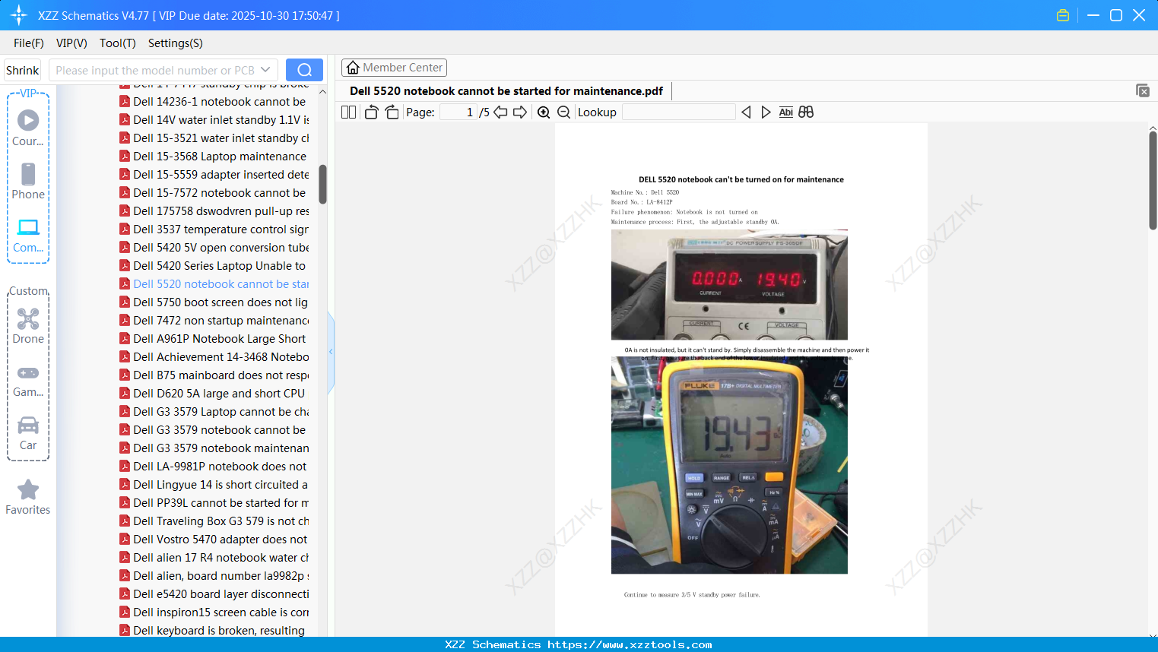Image resolution: width=1158 pixels, height=652 pixels.
Task: Open Dell LA-9981P notebook does not file
Action: click(214, 467)
